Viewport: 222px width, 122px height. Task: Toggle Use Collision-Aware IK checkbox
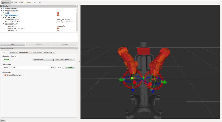pyautogui.click(x=5, y=75)
